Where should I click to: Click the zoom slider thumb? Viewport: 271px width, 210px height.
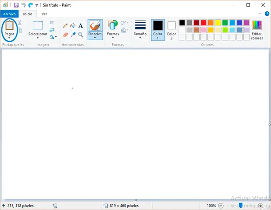coord(241,206)
